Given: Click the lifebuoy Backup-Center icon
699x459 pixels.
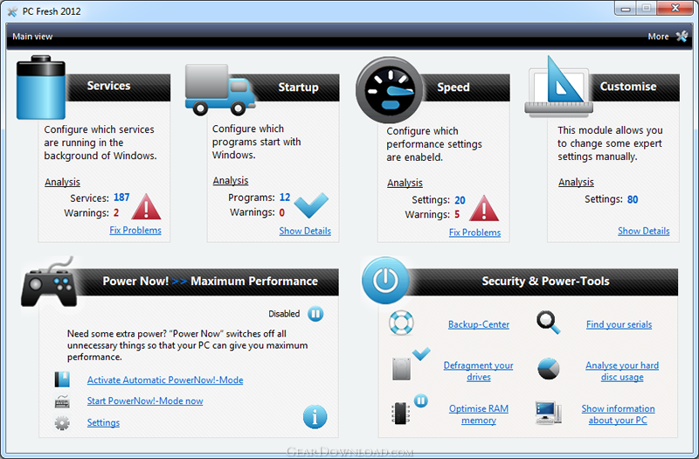Looking at the screenshot, I should click(401, 323).
